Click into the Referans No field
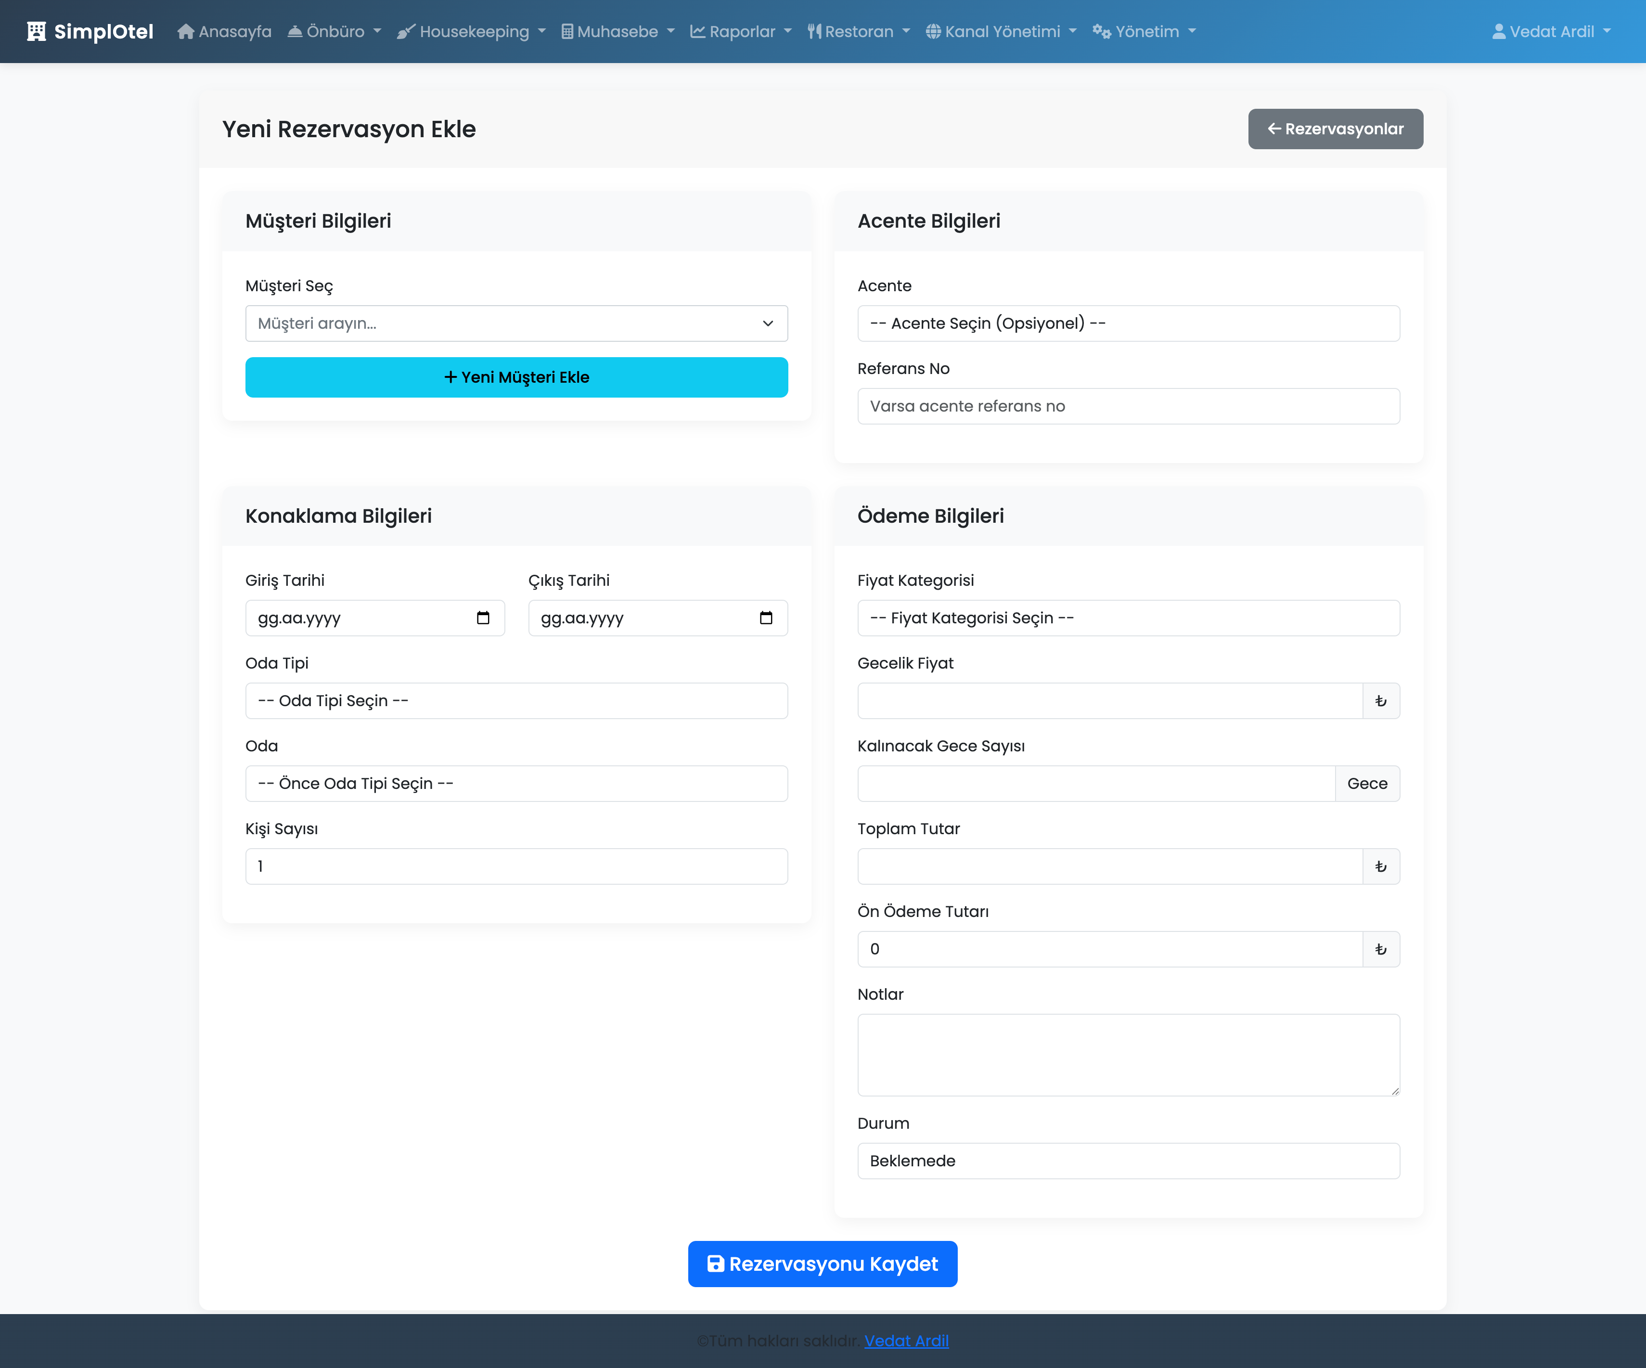 click(1128, 406)
